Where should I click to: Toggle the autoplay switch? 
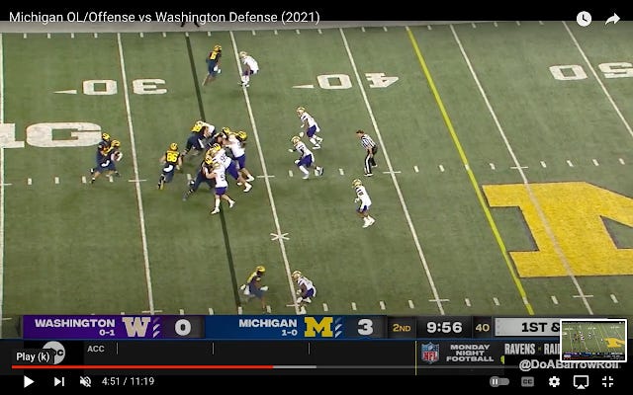tap(499, 381)
